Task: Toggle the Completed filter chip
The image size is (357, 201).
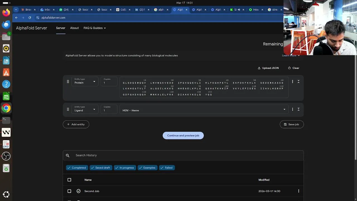Action: pyautogui.click(x=76, y=168)
